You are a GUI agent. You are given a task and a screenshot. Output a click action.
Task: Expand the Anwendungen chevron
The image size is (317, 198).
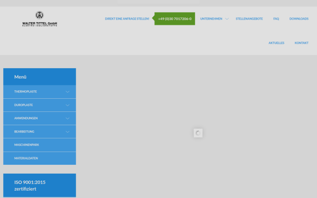68,118
